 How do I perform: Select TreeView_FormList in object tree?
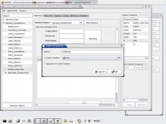(17, 30)
